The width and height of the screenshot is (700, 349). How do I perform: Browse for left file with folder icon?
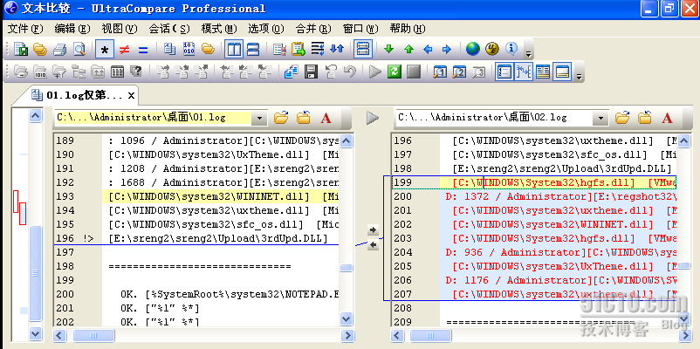pos(281,118)
